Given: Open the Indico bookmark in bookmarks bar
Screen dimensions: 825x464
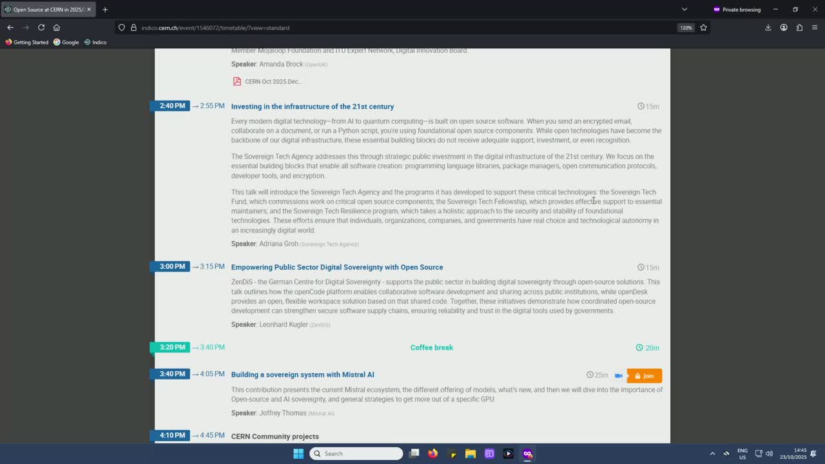Looking at the screenshot, I should click(95, 43).
